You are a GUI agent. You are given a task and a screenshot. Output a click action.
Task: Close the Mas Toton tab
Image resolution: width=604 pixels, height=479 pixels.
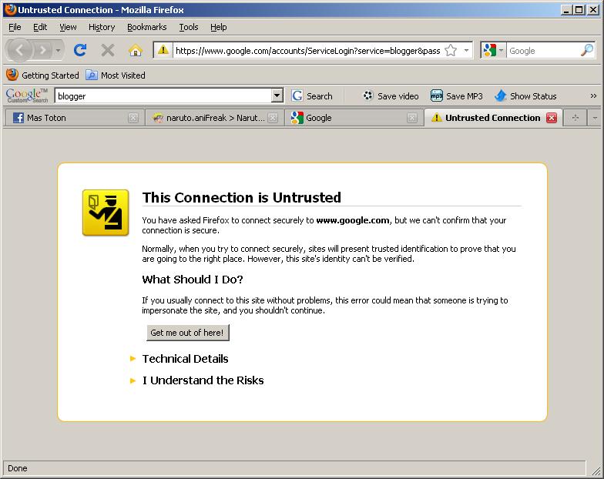133,118
